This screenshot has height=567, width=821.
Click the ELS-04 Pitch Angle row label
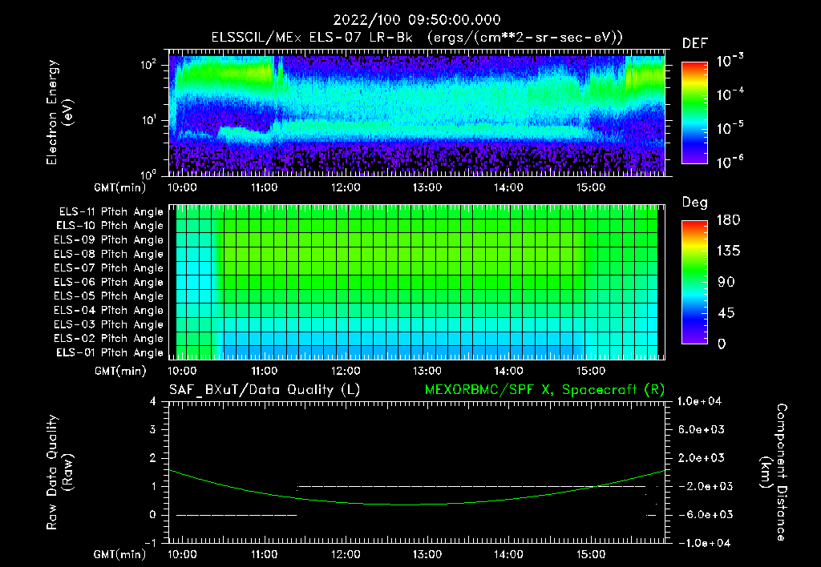click(x=109, y=310)
